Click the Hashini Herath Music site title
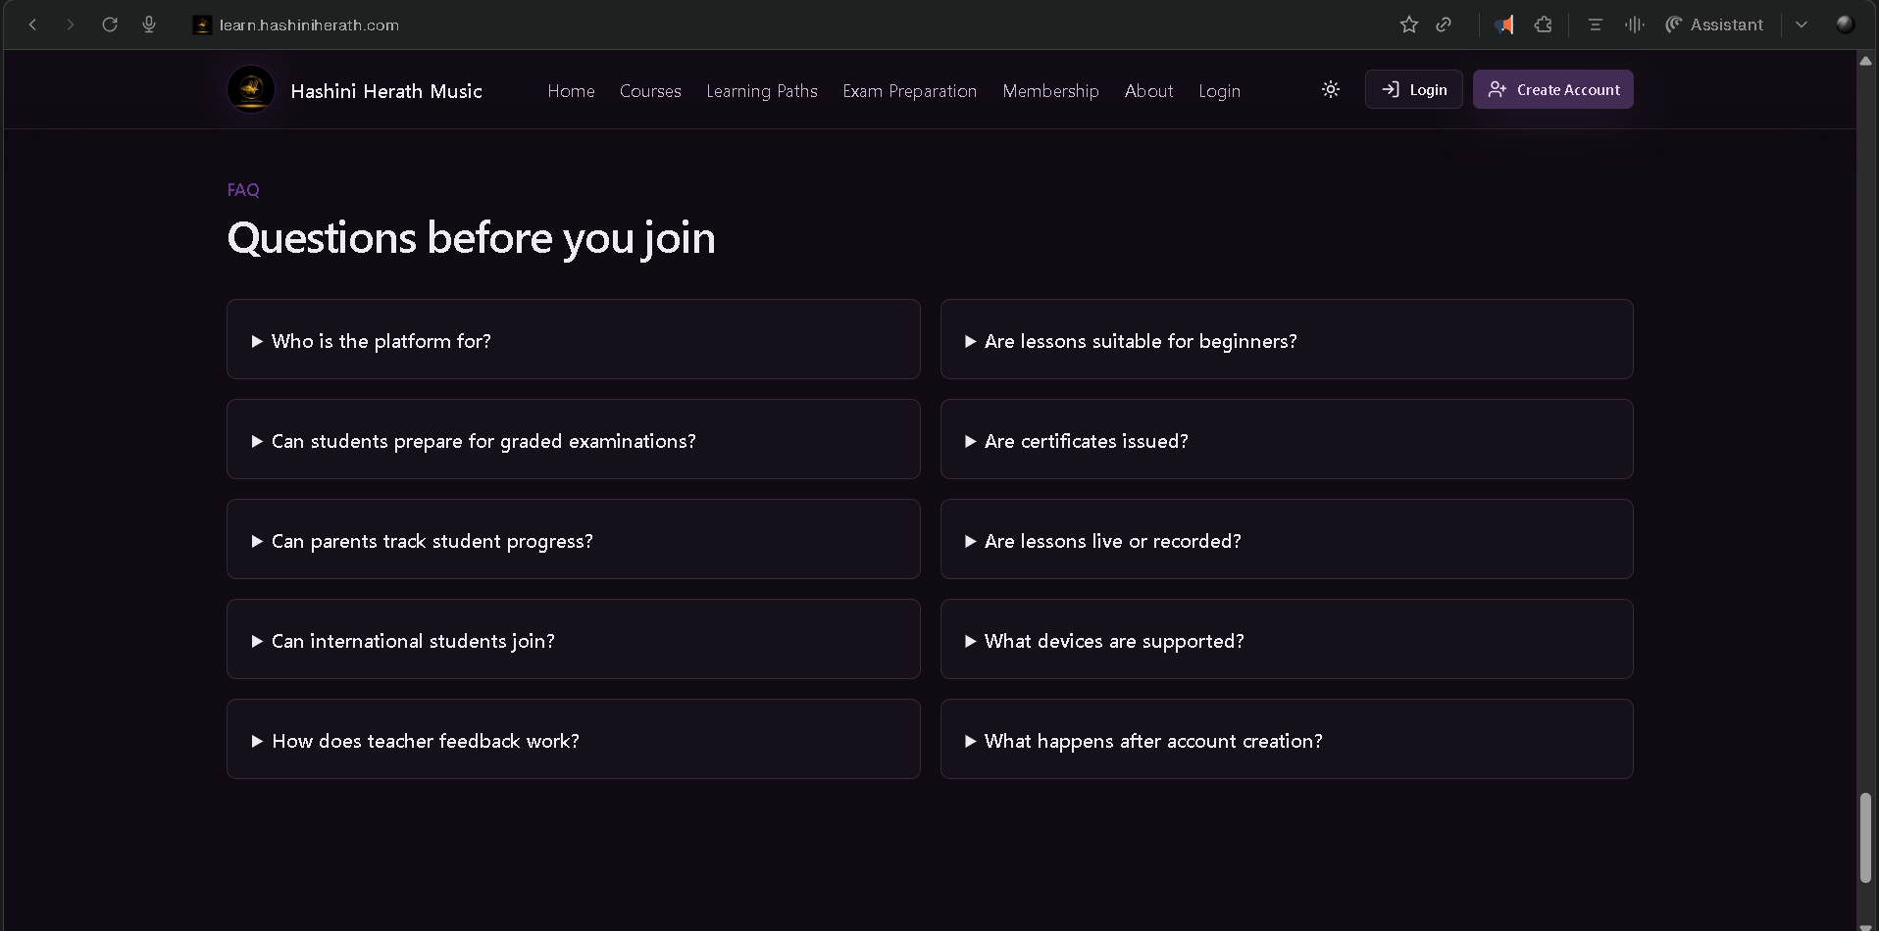Screen dimensions: 1879x931 click(x=386, y=90)
